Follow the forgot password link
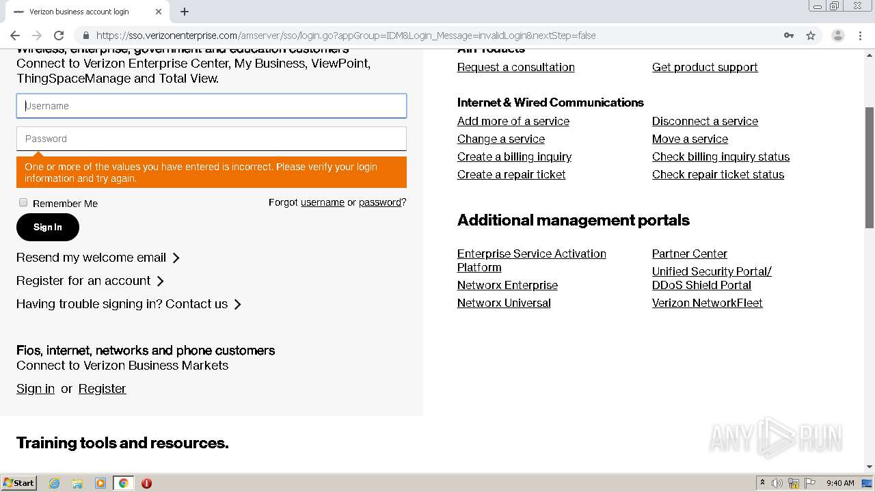 [x=380, y=202]
